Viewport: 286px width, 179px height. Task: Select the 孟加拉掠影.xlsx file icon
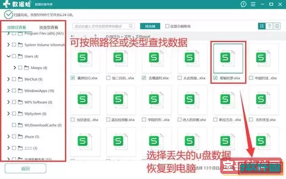click(x=120, y=100)
